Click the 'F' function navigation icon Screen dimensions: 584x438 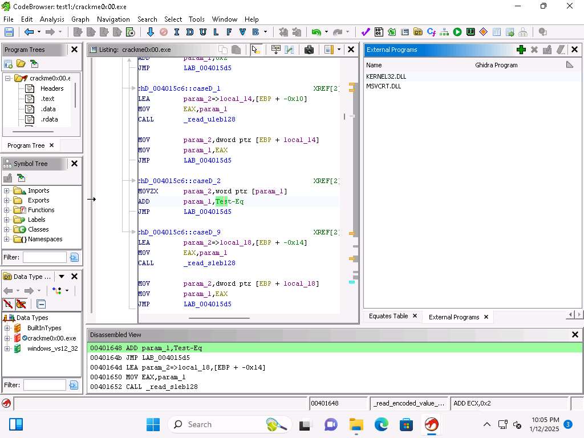pyautogui.click(x=229, y=33)
